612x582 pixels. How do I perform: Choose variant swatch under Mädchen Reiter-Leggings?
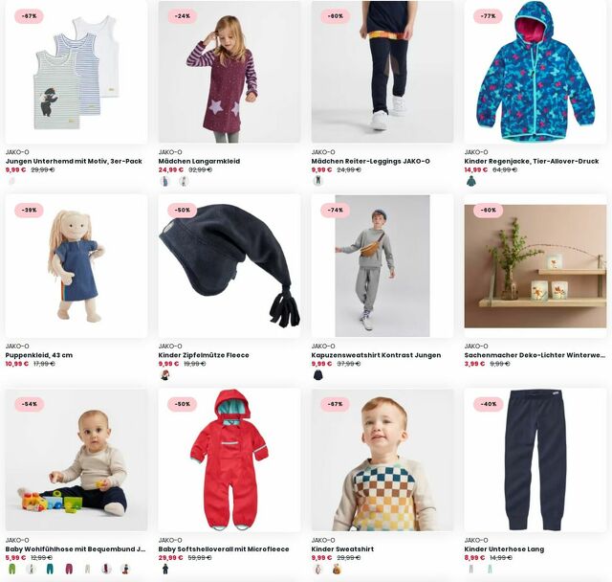click(x=318, y=181)
